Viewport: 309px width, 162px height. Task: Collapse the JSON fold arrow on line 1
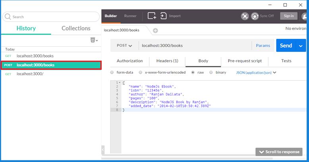pyautogui.click(x=120, y=82)
